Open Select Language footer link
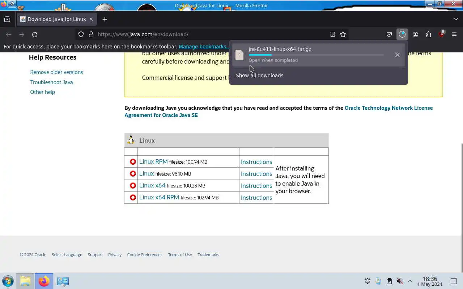This screenshot has width=463, height=289. coord(67,255)
